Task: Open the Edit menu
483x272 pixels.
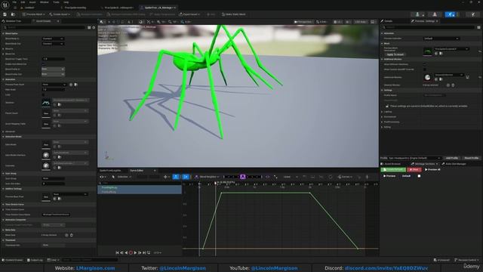Action: (x=23, y=2)
